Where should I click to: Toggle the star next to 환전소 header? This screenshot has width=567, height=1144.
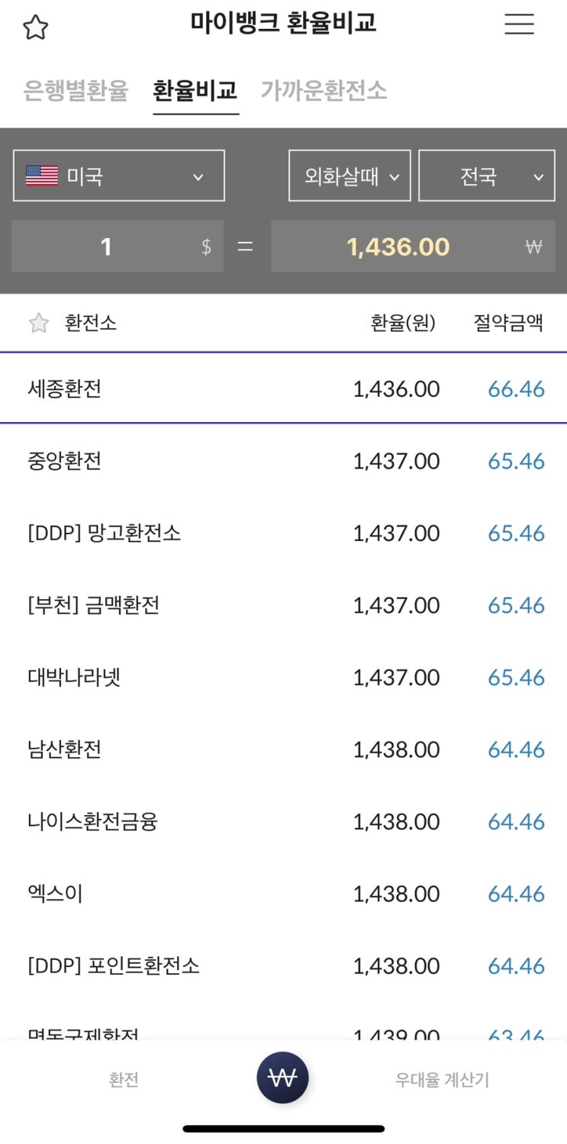38,323
